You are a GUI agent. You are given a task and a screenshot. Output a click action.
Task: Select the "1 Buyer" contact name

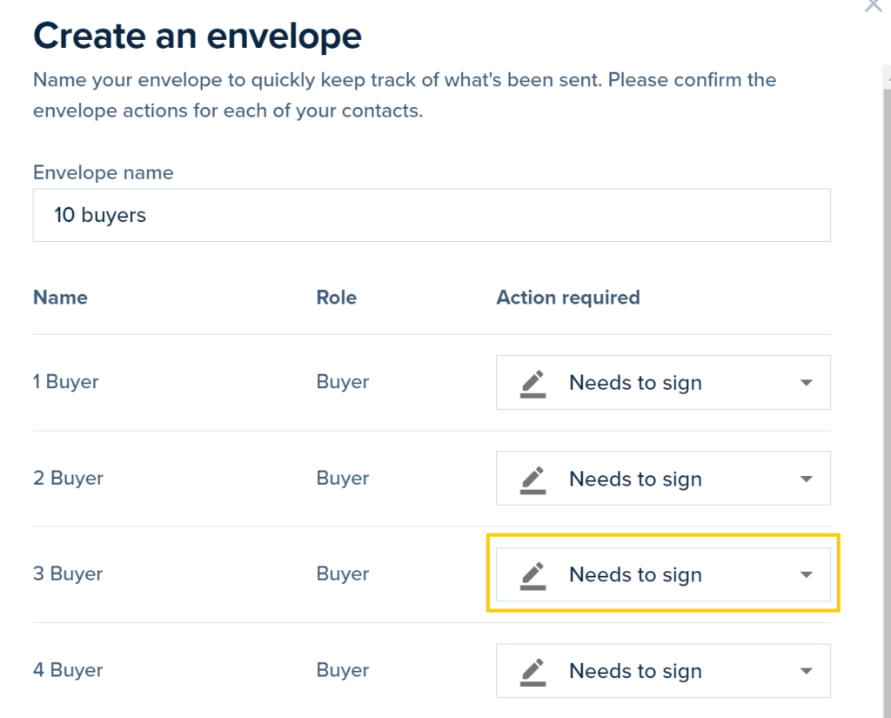66,382
